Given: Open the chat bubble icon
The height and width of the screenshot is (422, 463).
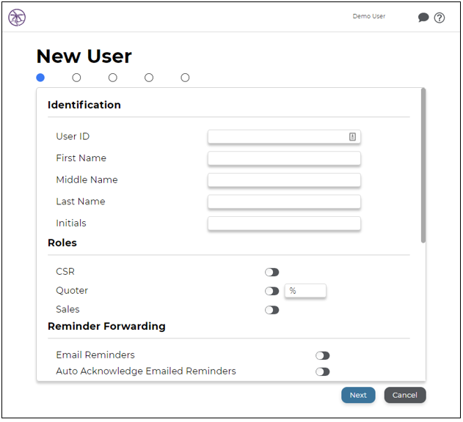Looking at the screenshot, I should click(423, 18).
